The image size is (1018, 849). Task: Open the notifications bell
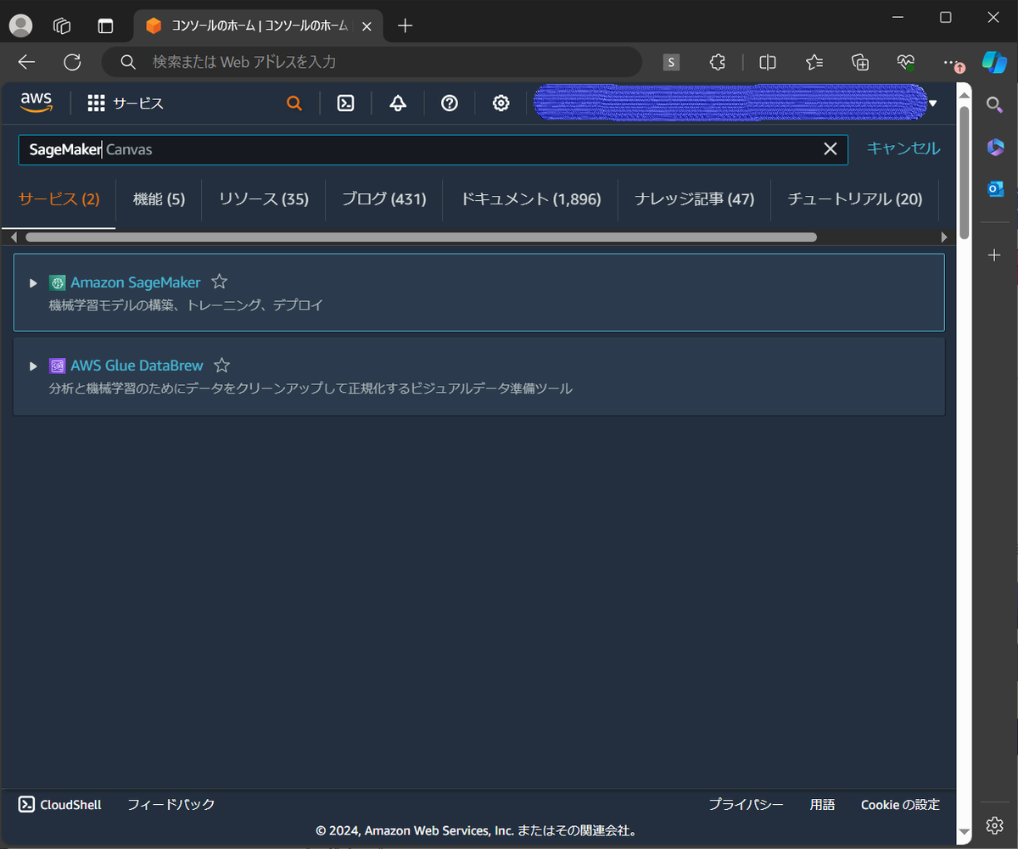(x=398, y=103)
